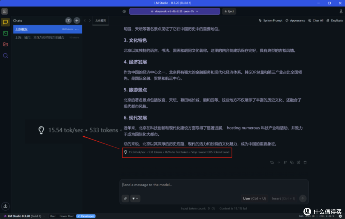Show info for input token count

(213, 209)
